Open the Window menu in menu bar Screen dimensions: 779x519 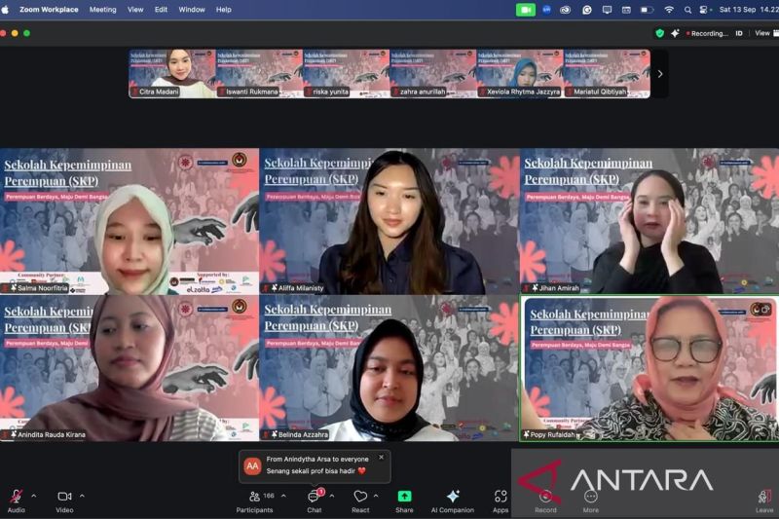point(192,10)
